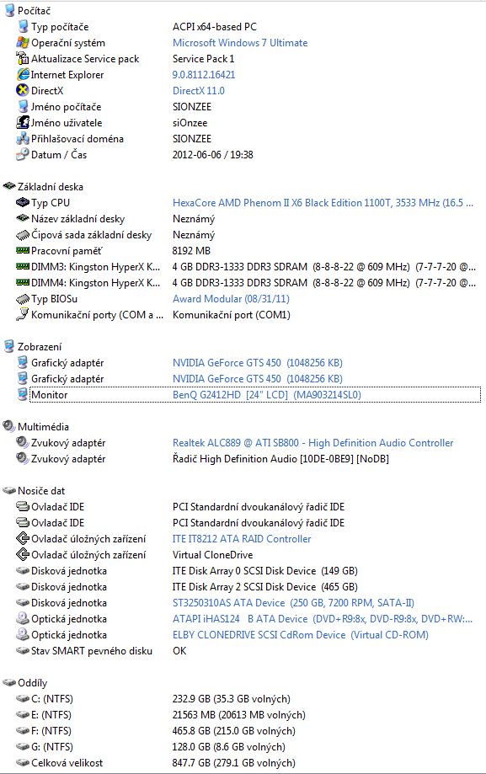Click the Monitor row icon
The height and width of the screenshot is (774, 486).
[23, 394]
